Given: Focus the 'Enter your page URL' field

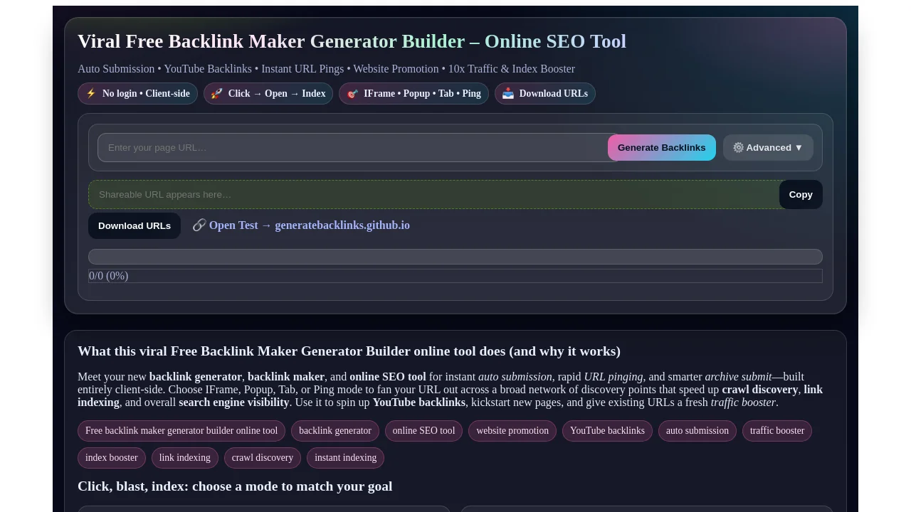Looking at the screenshot, I should 352,147.
